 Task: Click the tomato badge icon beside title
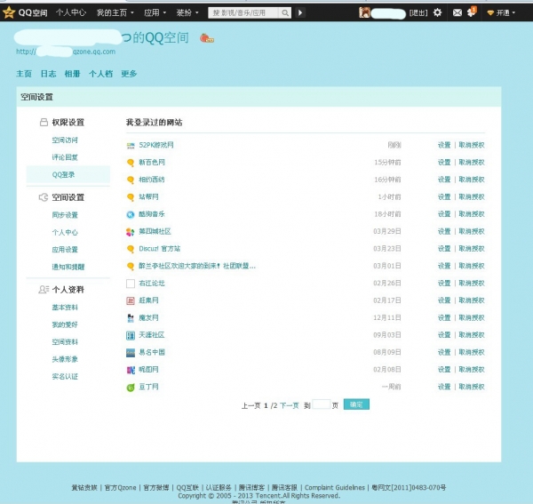pyautogui.click(x=206, y=37)
